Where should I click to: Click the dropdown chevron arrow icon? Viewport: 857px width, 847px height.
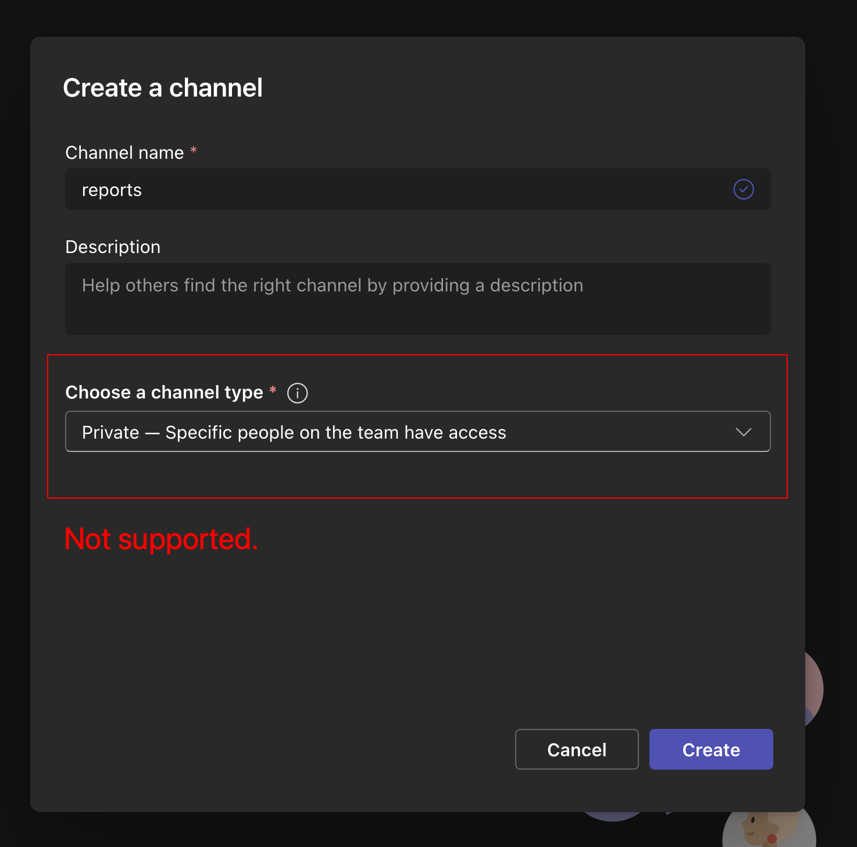pyautogui.click(x=743, y=432)
